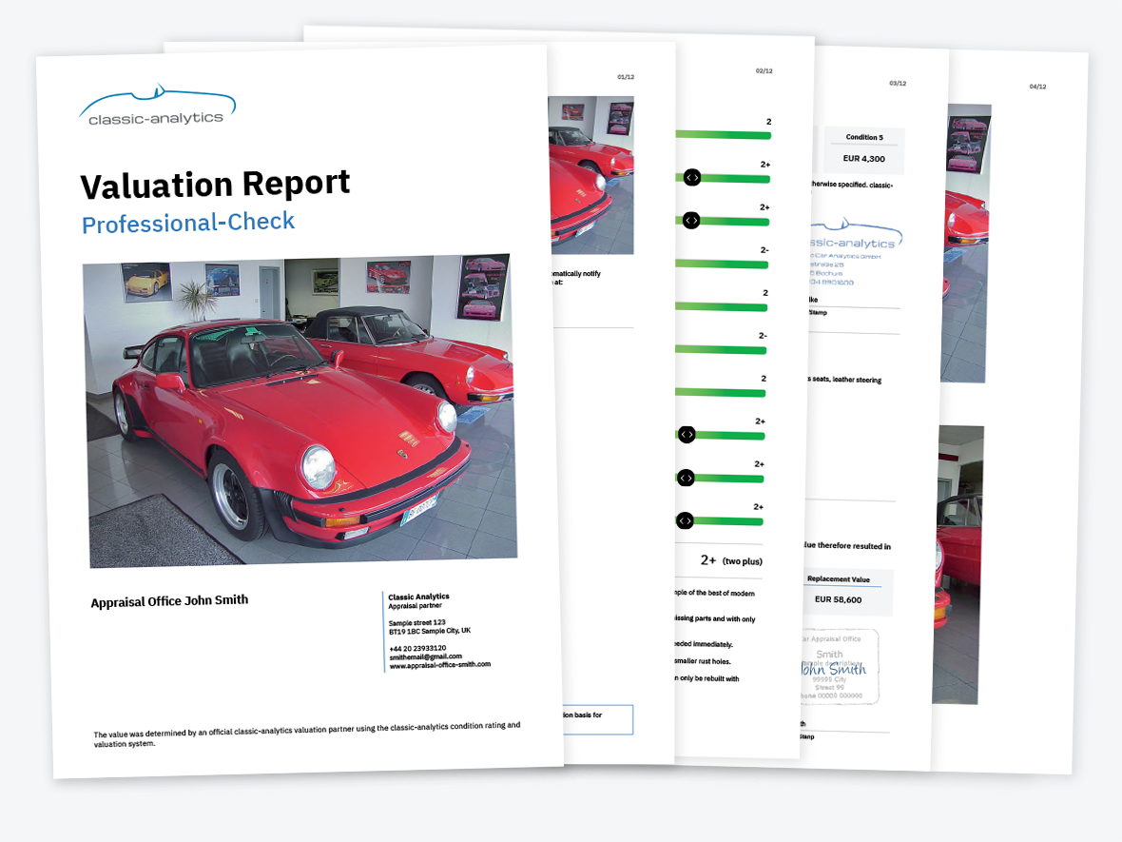The width and height of the screenshot is (1122, 842).
Task: Open the upper photo on page 04/12
Action: tap(968, 243)
